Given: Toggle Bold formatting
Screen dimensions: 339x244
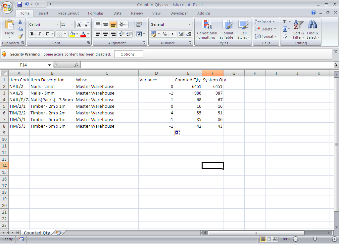Looking at the screenshot, I should point(32,34).
